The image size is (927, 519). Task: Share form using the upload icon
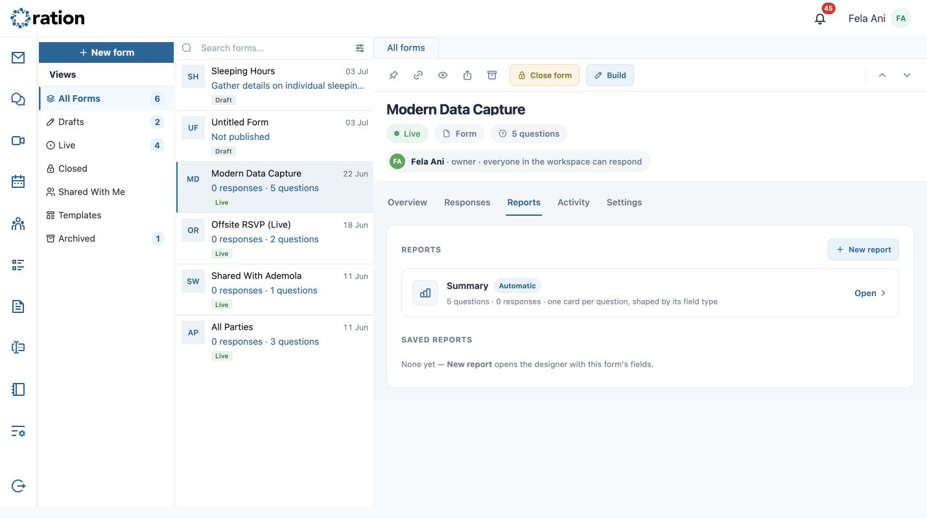467,75
